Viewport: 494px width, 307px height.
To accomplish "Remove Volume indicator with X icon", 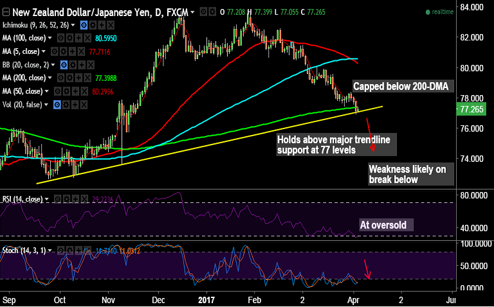I will (x=84, y=105).
